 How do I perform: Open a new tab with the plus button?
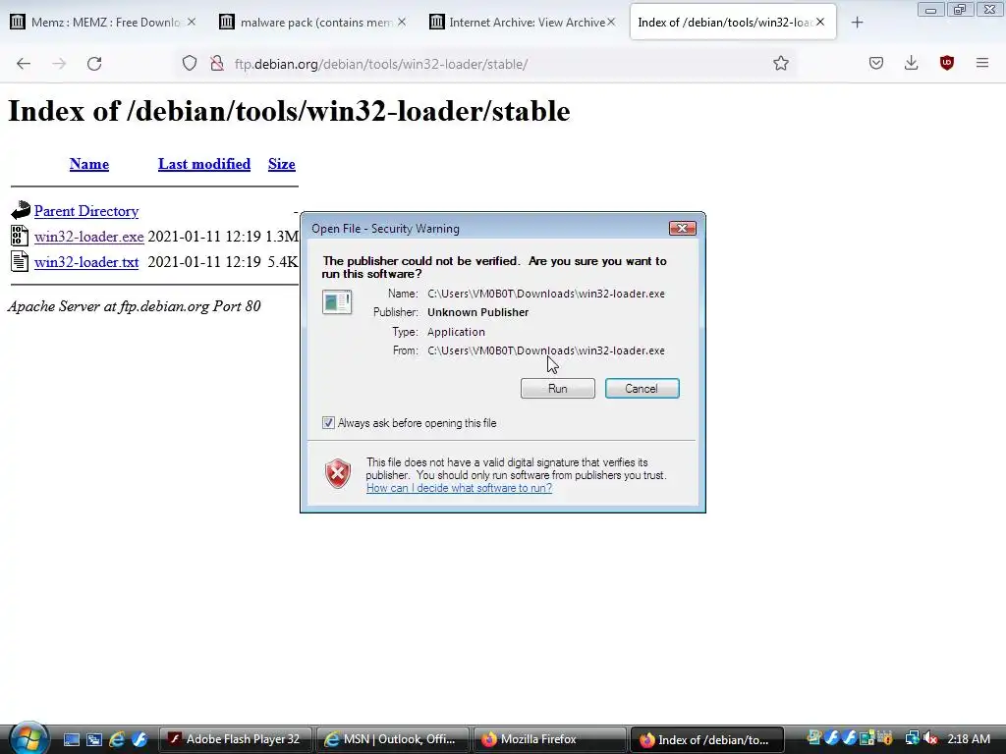(857, 23)
